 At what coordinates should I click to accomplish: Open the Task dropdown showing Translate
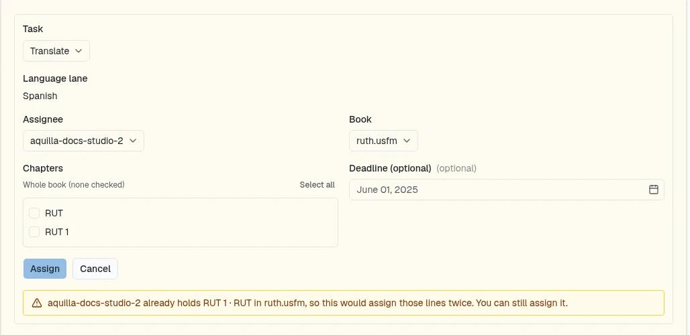[x=56, y=51]
